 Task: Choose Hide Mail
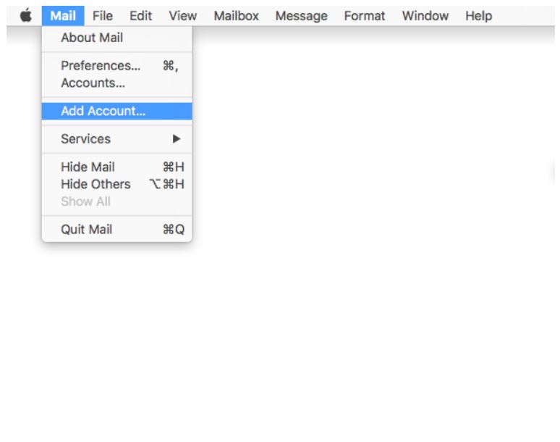click(116, 167)
